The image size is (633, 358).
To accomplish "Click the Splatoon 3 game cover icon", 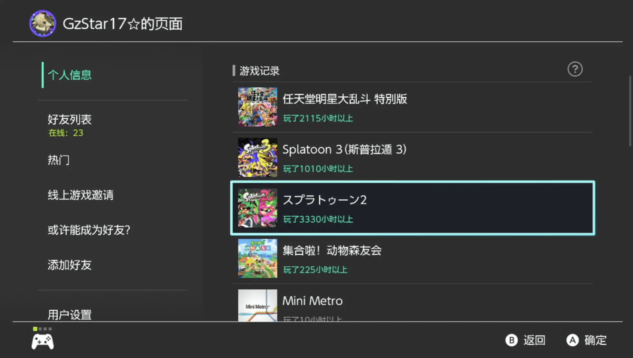I will point(257,157).
